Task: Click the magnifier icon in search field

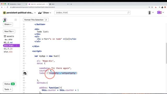Action: click(x=128, y=13)
